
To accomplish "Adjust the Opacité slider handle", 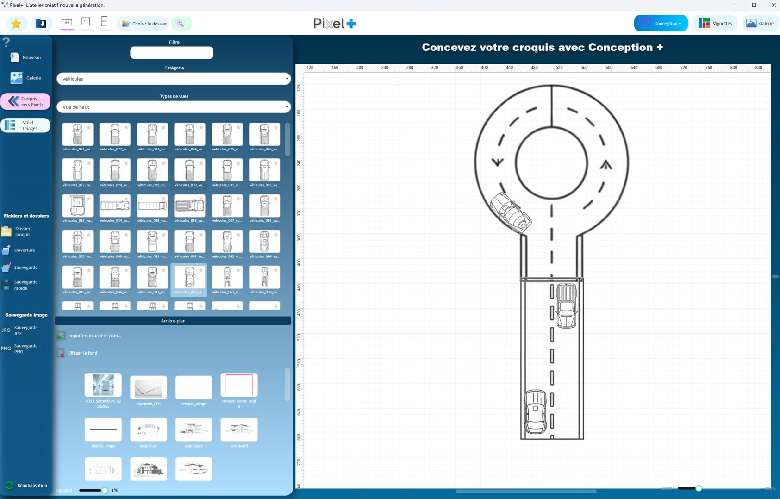I will tap(105, 490).
